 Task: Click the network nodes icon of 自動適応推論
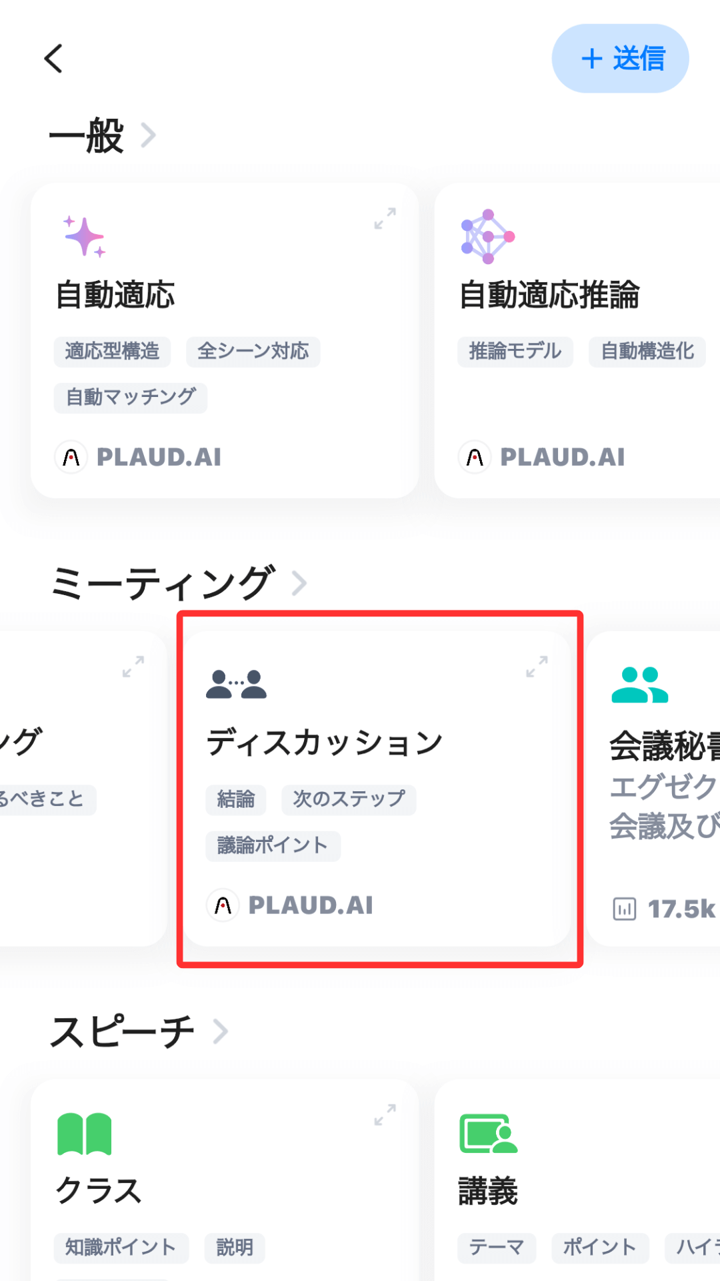(x=488, y=236)
